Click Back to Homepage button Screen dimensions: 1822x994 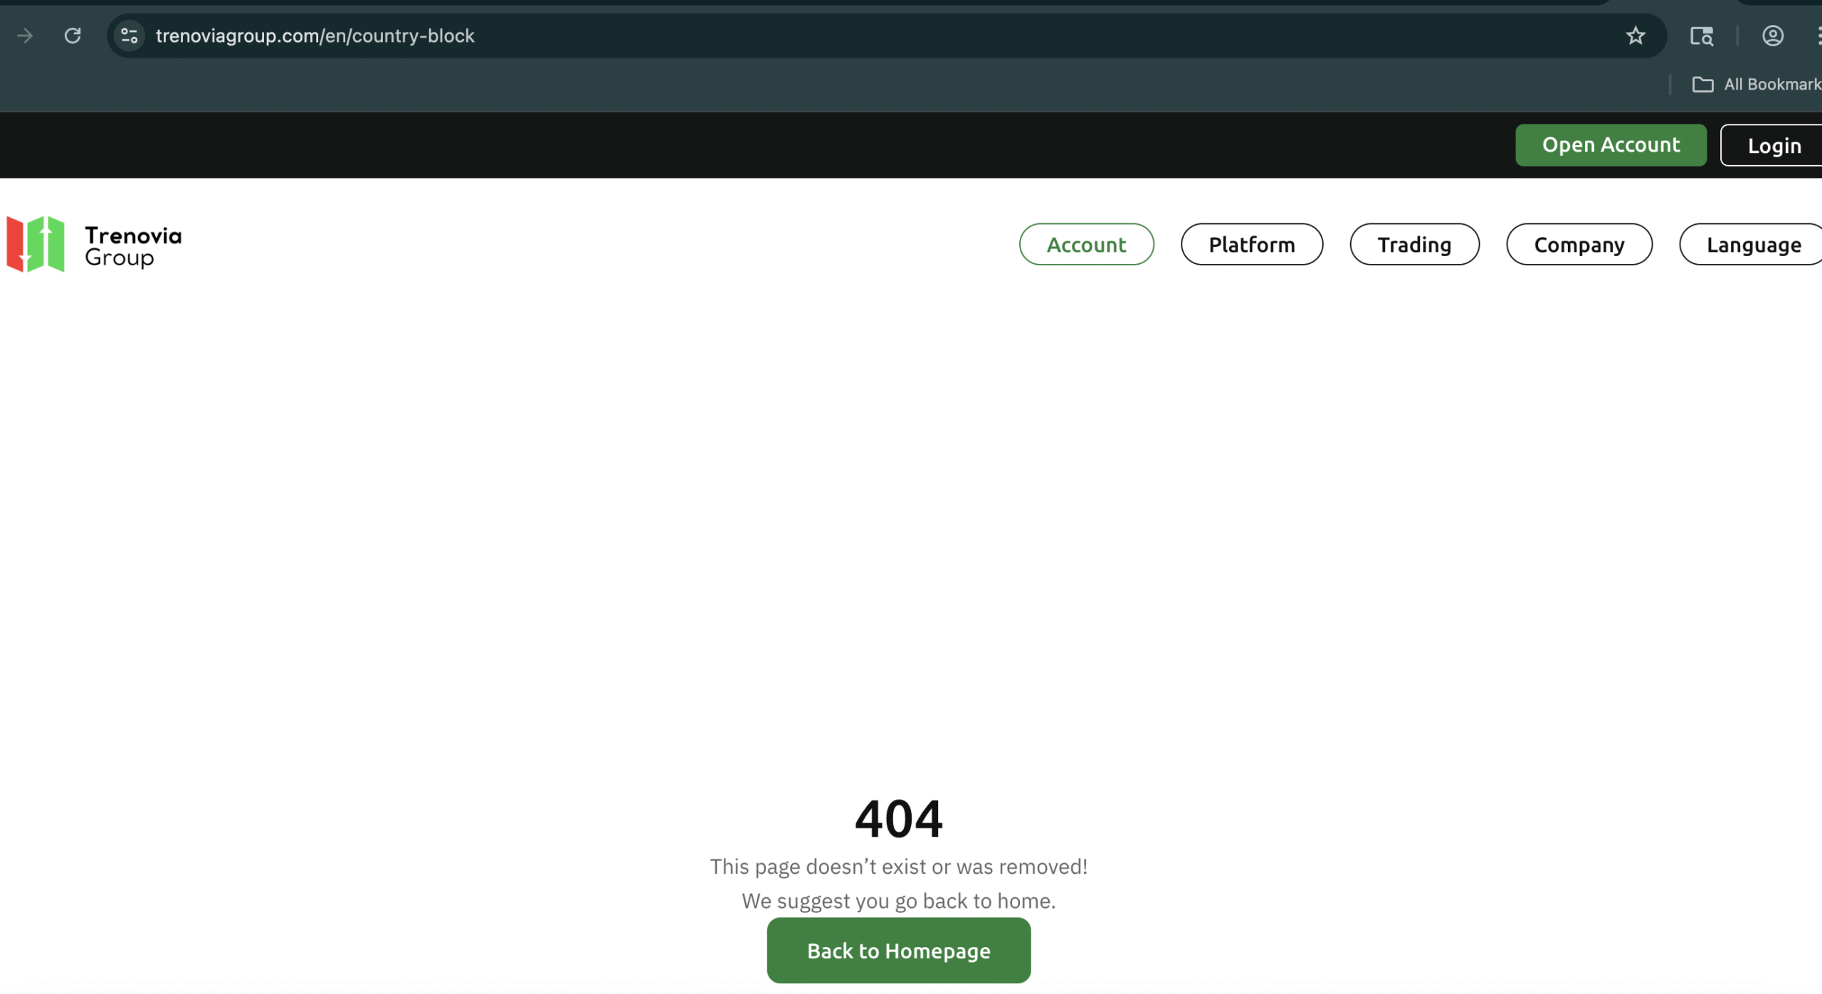[898, 951]
